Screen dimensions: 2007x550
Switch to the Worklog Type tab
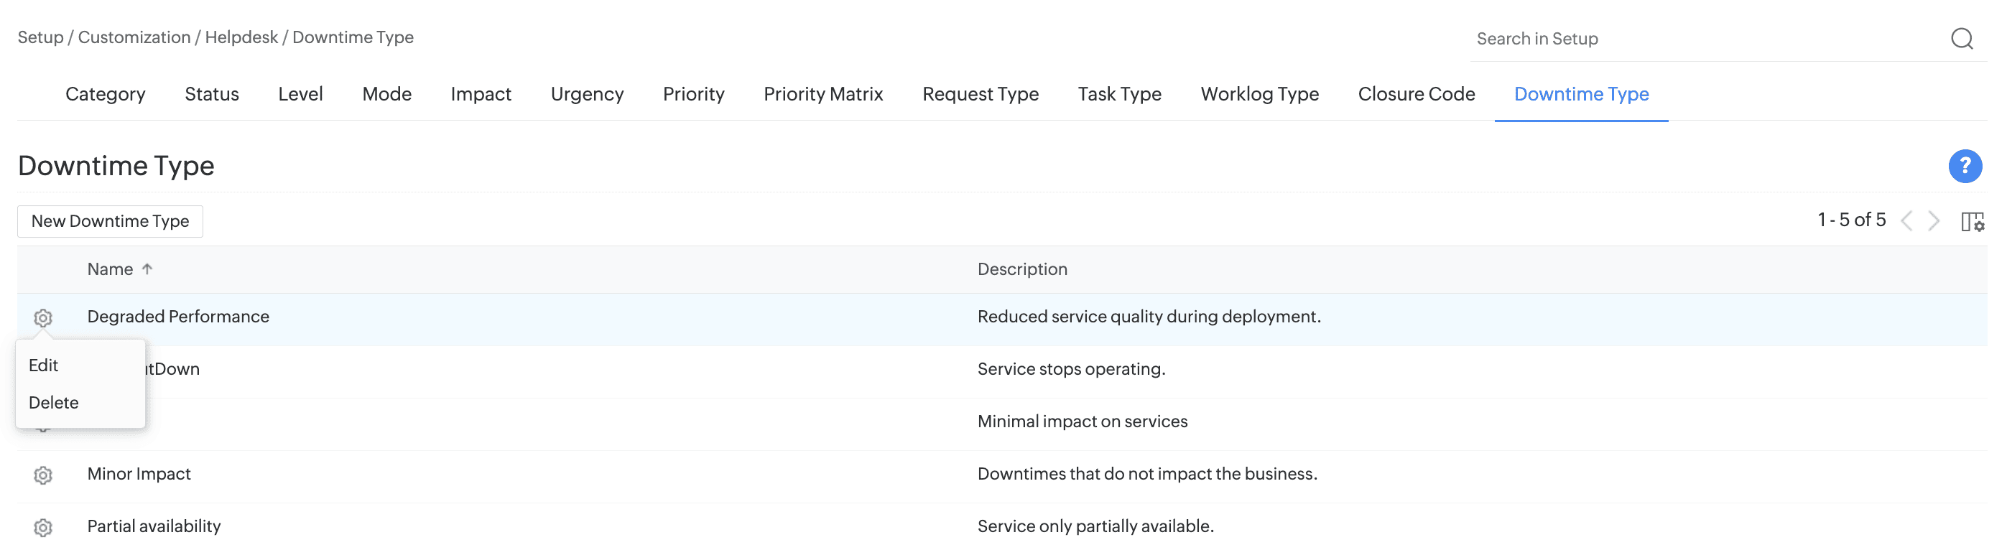coord(1259,94)
